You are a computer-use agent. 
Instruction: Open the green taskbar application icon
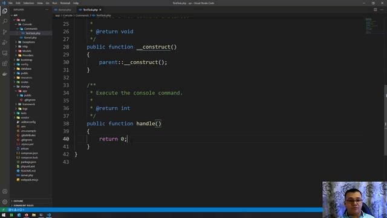coord(11,215)
